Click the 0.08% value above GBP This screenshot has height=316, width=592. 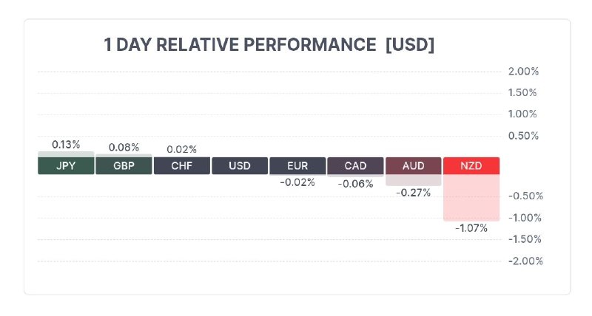(x=124, y=147)
